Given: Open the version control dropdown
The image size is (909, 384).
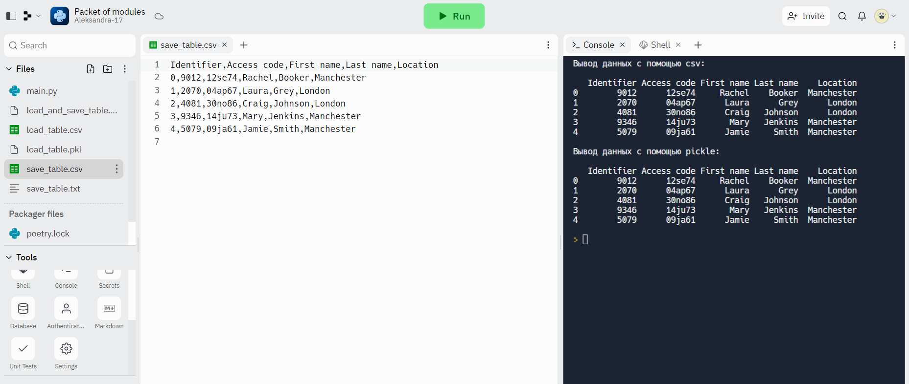Looking at the screenshot, I should coord(32,16).
